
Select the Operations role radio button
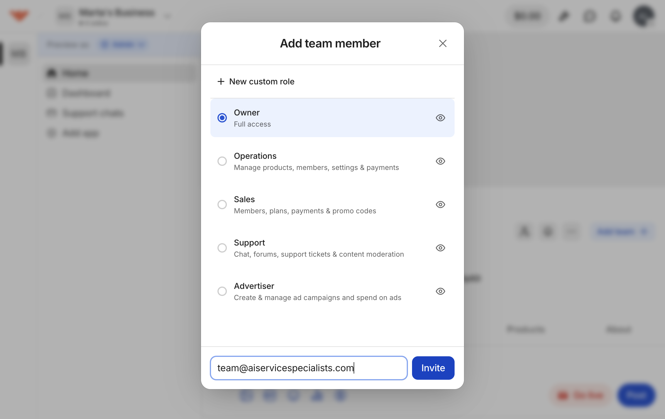click(x=222, y=161)
